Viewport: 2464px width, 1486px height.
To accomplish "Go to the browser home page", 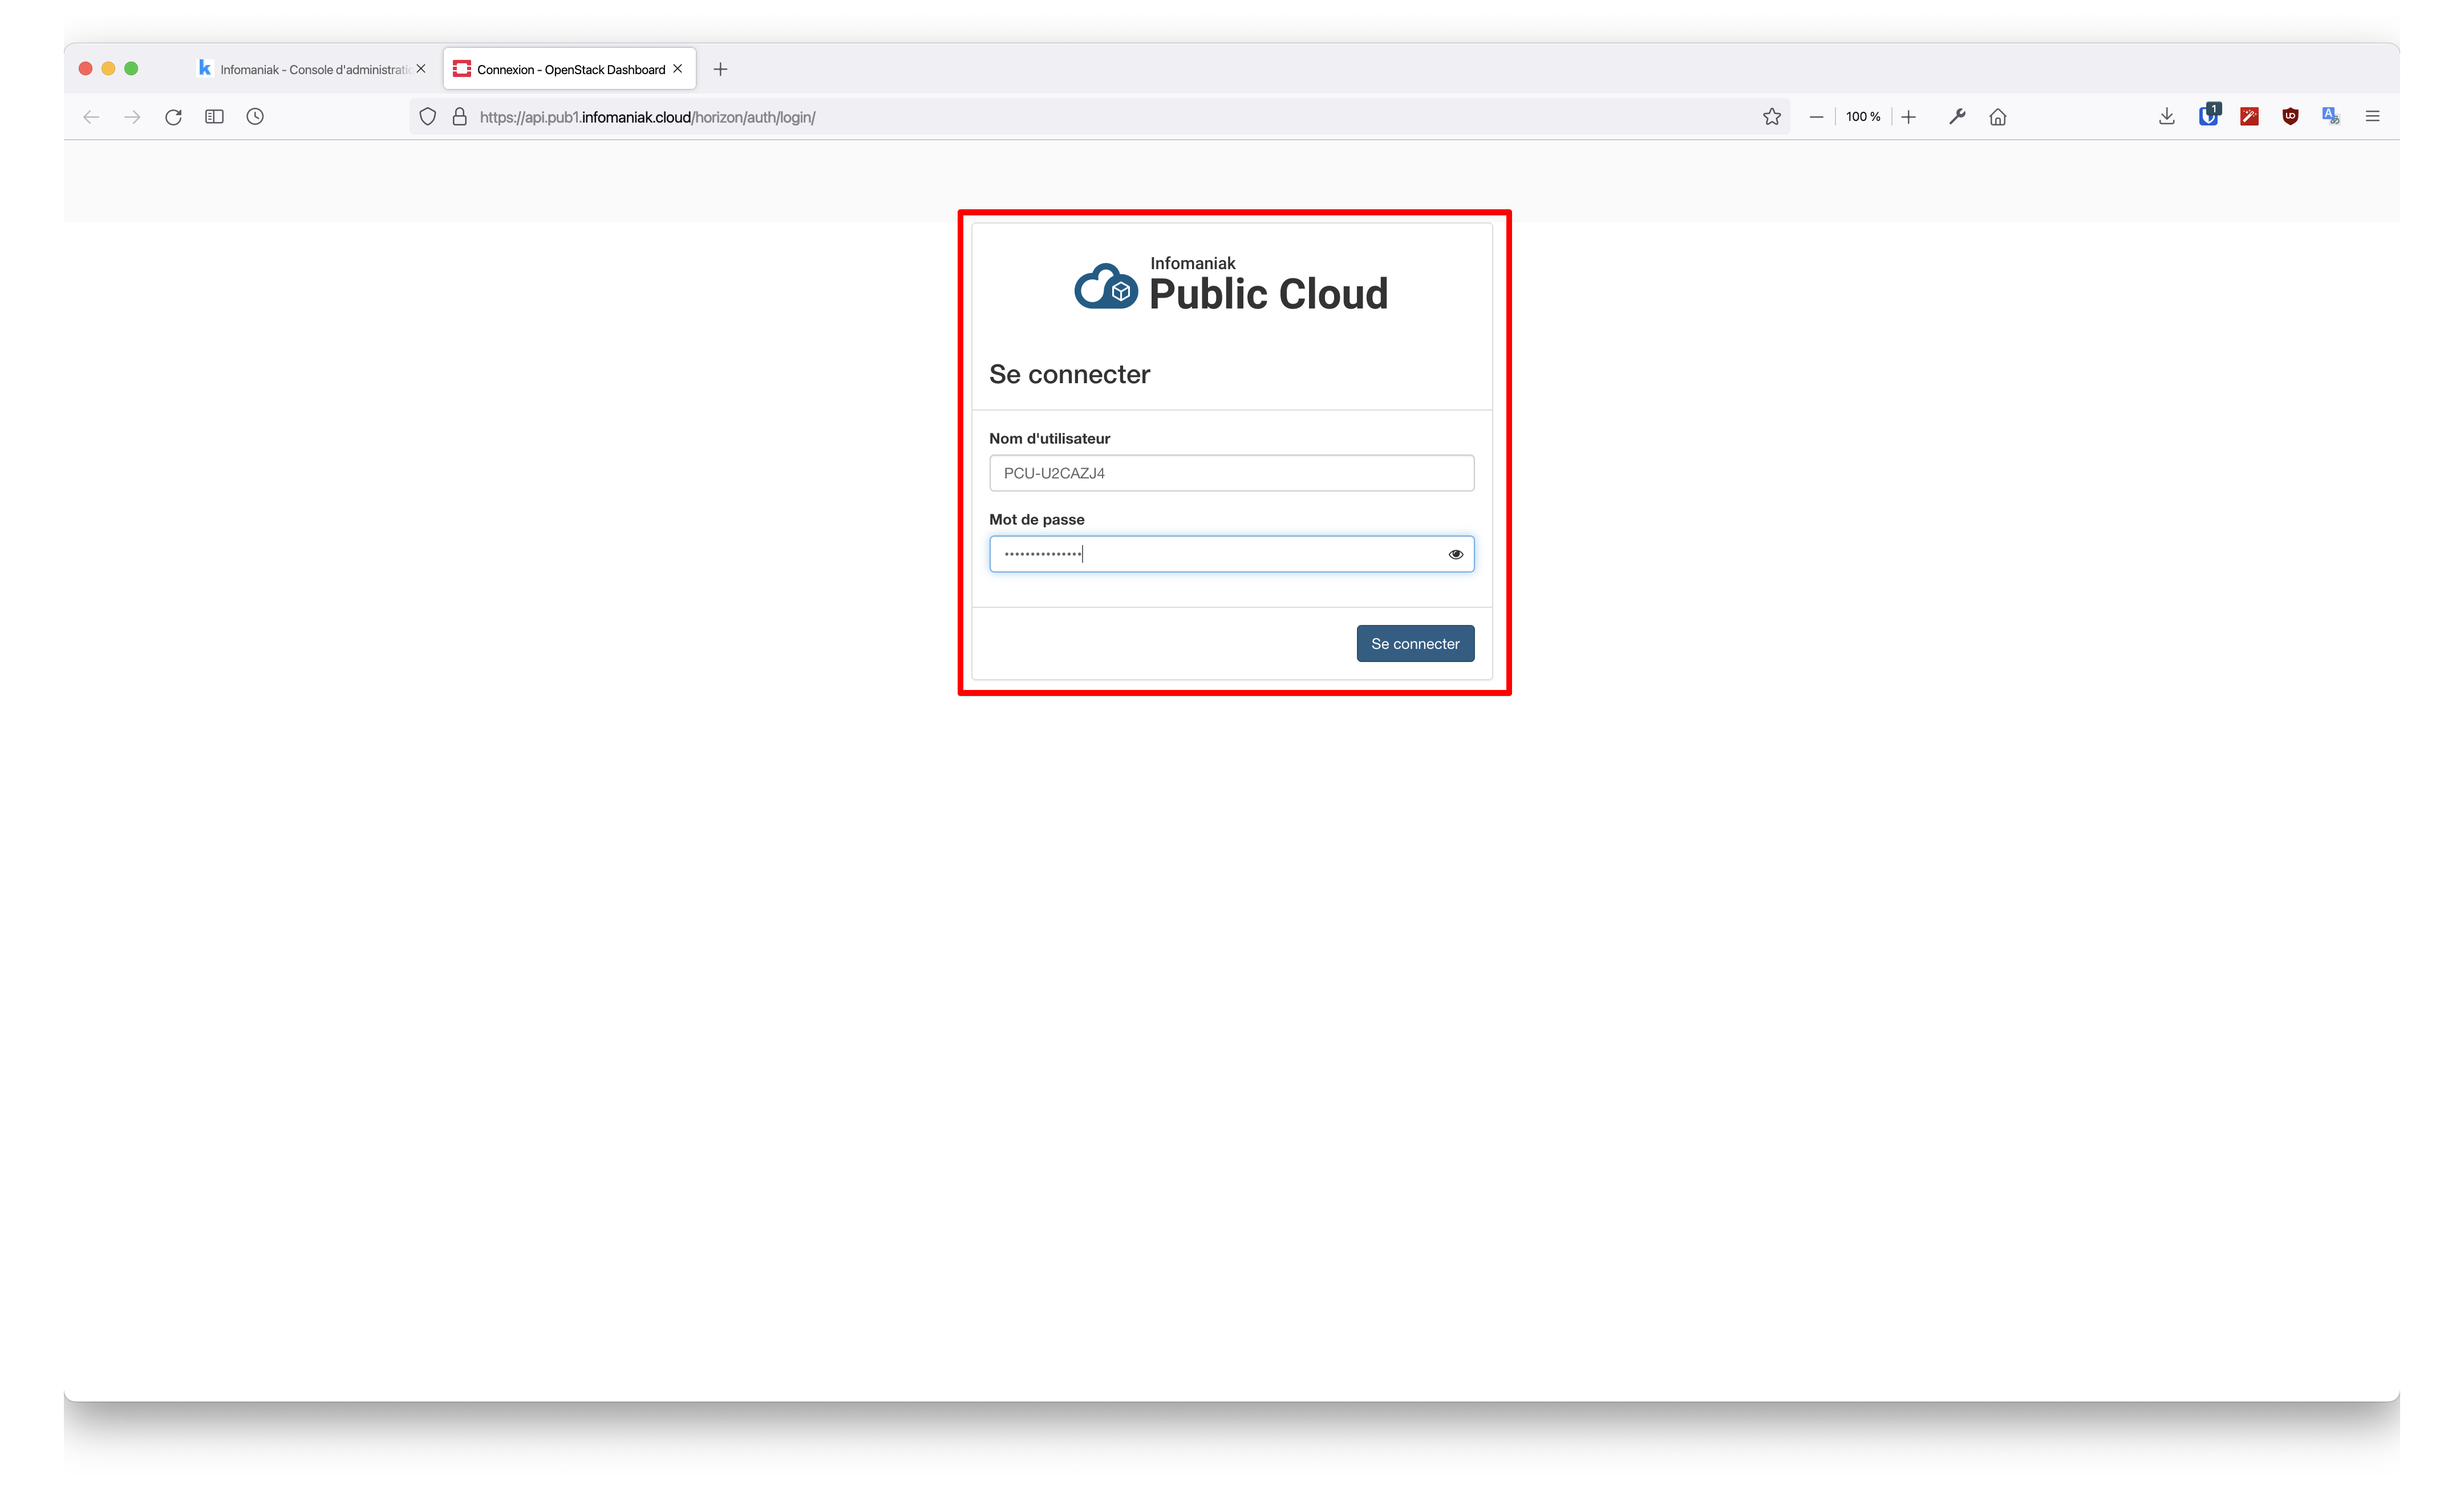I will click(1997, 116).
